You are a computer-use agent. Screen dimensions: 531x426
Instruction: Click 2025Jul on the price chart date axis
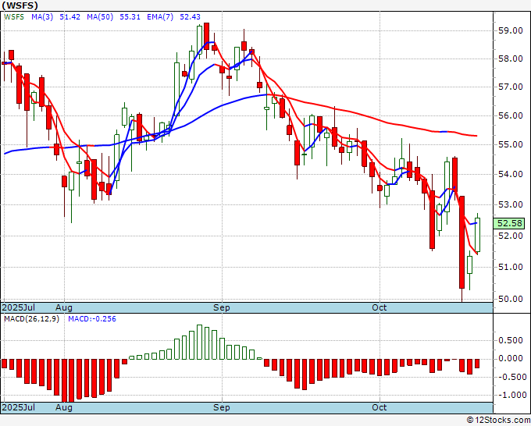tap(19, 307)
